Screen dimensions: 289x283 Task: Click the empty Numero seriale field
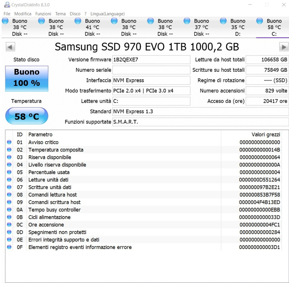click(151, 70)
